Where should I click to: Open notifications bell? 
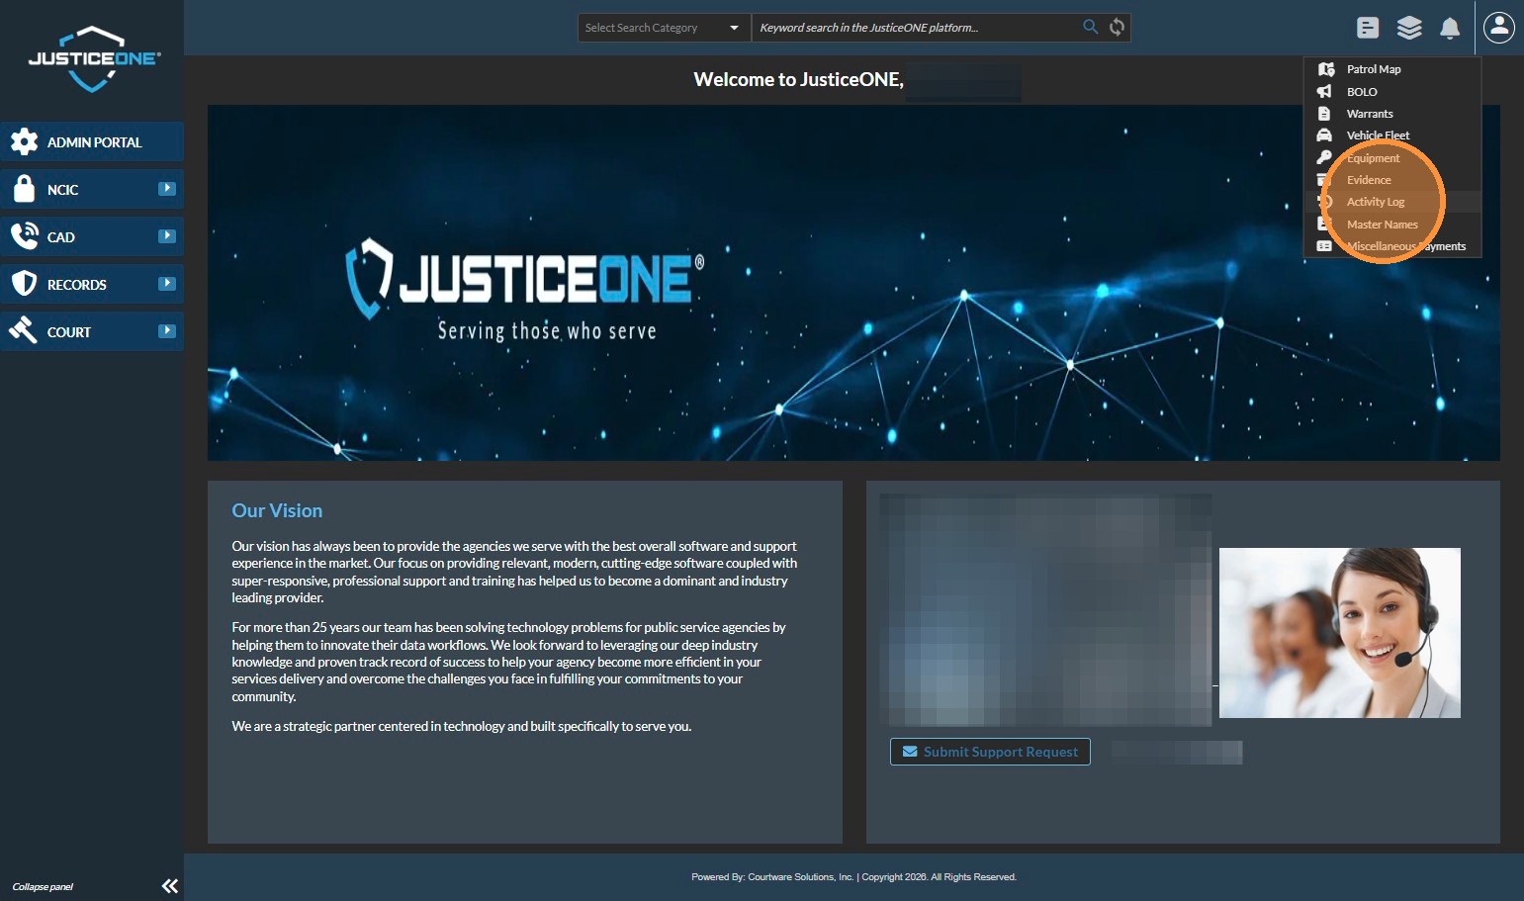(1450, 28)
